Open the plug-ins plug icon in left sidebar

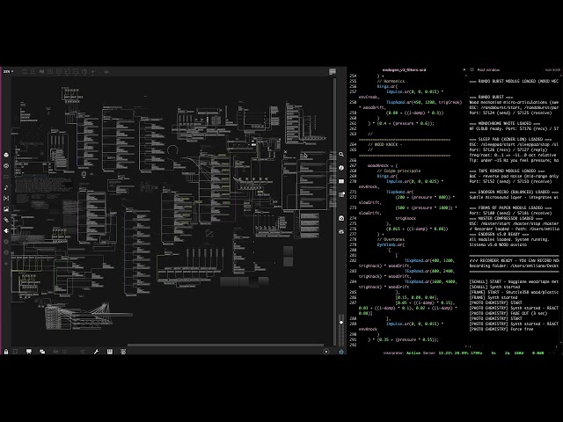point(6,230)
